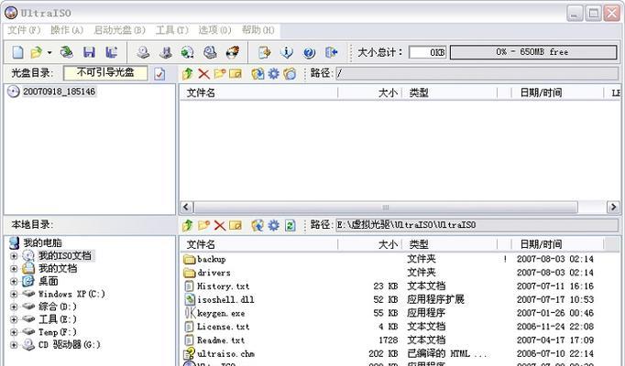Click the left arrow of horizontal scrollbar

[x=187, y=207]
